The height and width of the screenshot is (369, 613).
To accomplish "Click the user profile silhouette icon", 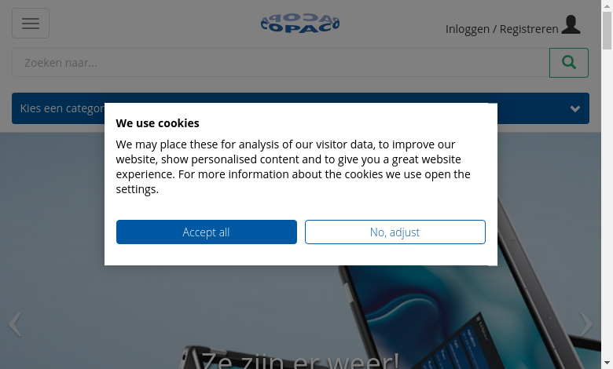I will point(571,25).
